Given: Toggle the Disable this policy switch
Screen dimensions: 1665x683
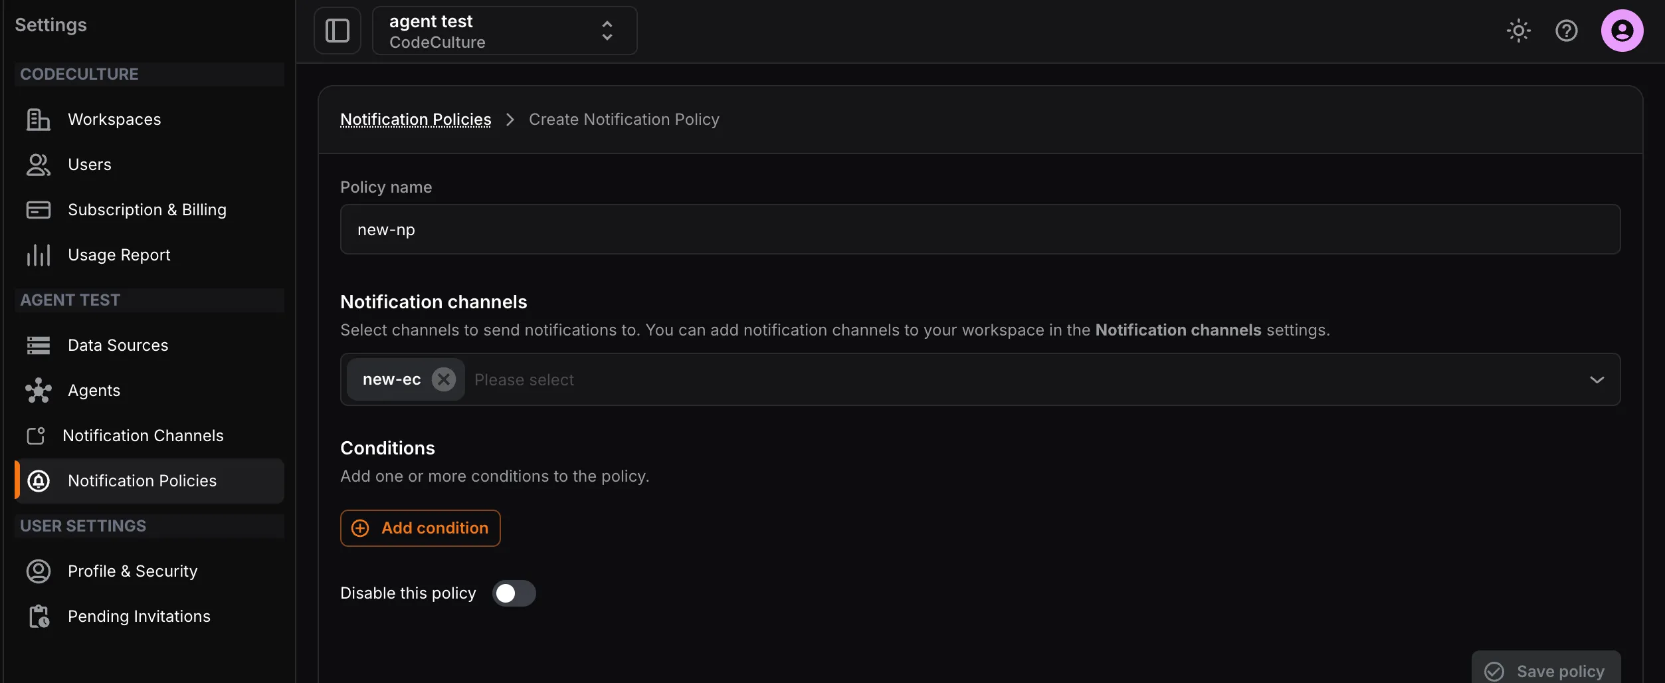Looking at the screenshot, I should [514, 593].
